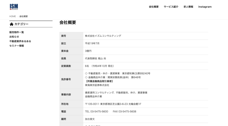Select the 従業員数 row label

pyautogui.click(x=66, y=66)
